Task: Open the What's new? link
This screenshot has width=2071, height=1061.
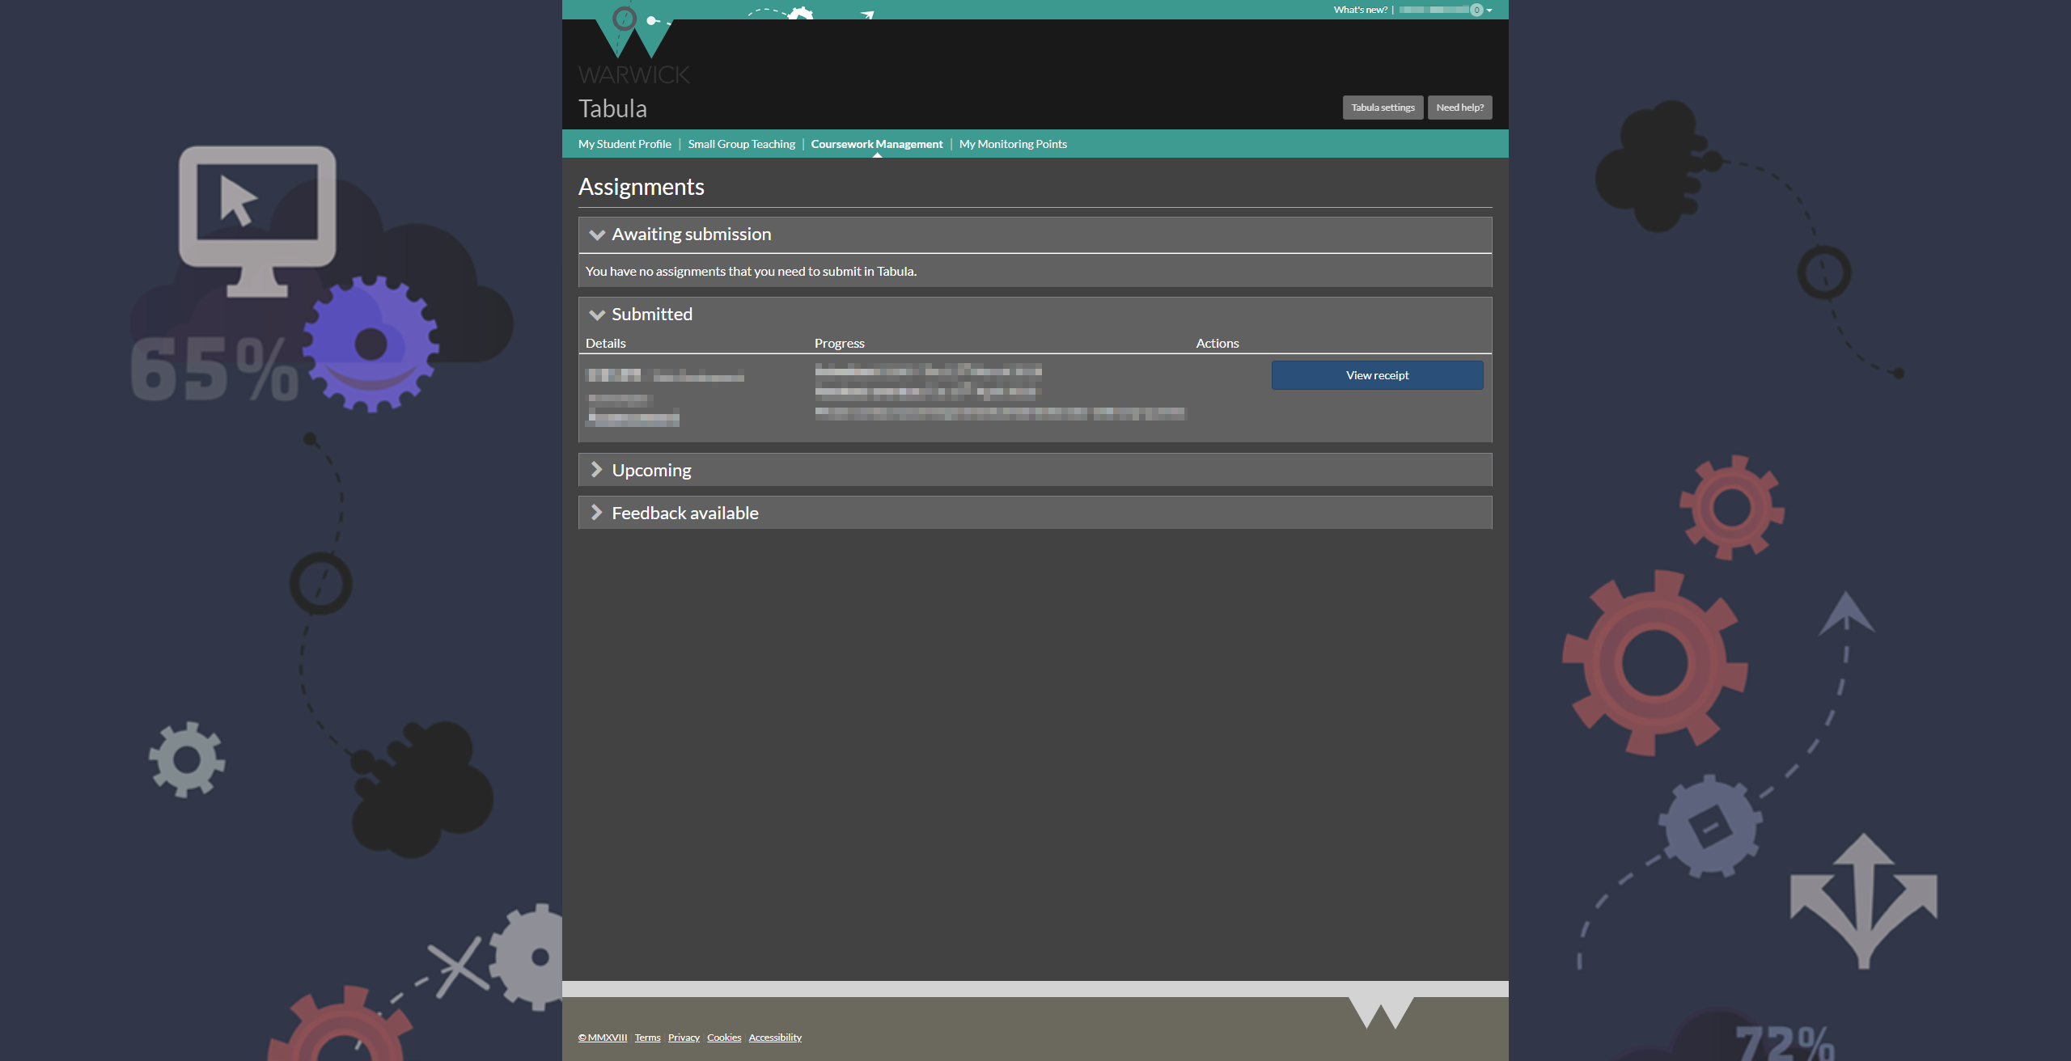Action: tap(1361, 10)
